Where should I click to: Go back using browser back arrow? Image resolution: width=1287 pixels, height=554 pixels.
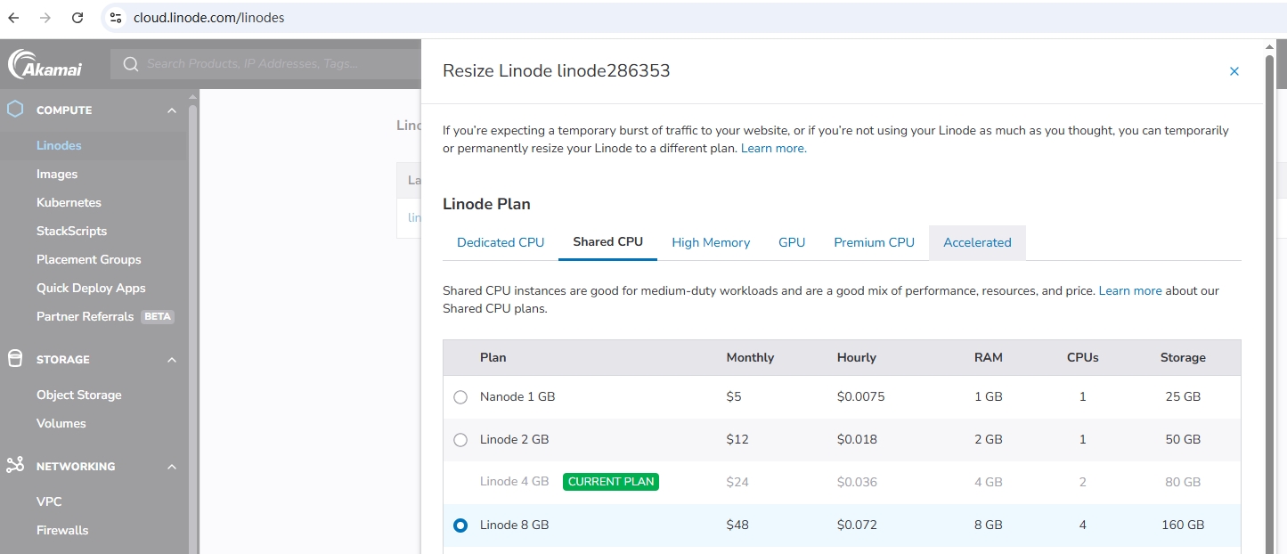point(14,18)
